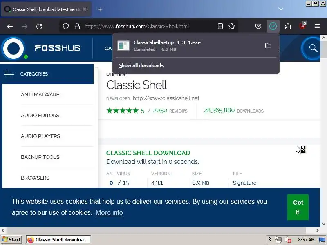Viewport: 327px width, 245px height.
Task: Visit developer link classicshell.net
Action: tap(166, 98)
